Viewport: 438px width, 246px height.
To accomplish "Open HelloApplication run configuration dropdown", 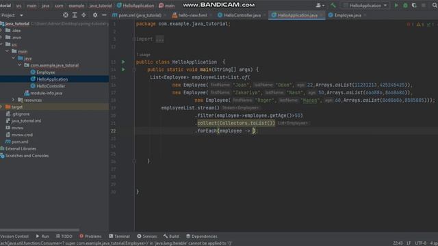I will (365, 5).
